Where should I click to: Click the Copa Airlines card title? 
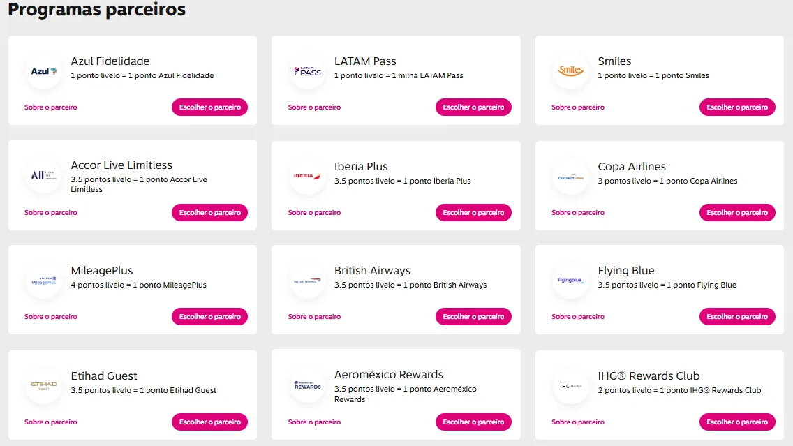632,167
